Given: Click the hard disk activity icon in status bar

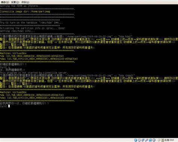Looking at the screenshot, I should tap(136, 140).
